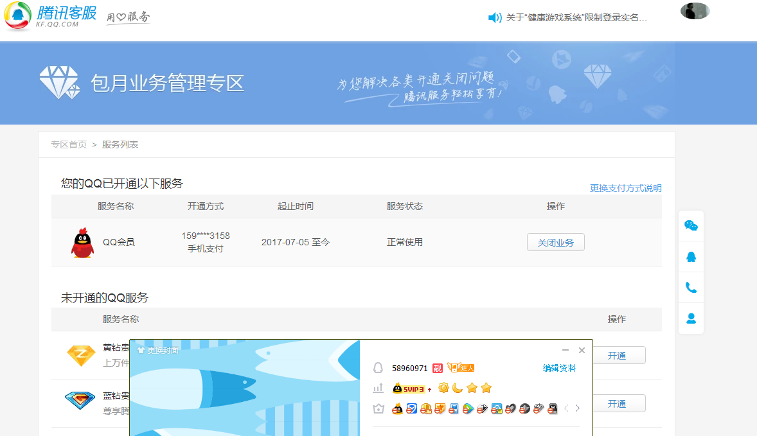Viewport: 757px width, 436px height.
Task: Click the cover image with fish
Action: point(245,388)
